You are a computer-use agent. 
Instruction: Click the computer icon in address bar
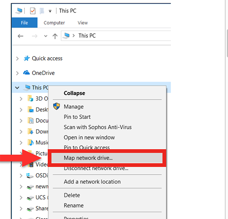(66, 36)
